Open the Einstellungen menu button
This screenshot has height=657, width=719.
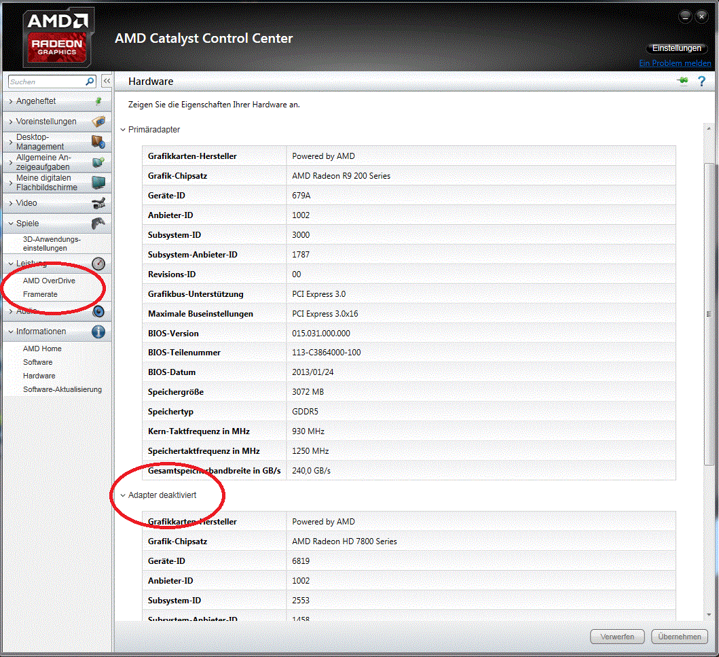click(676, 48)
